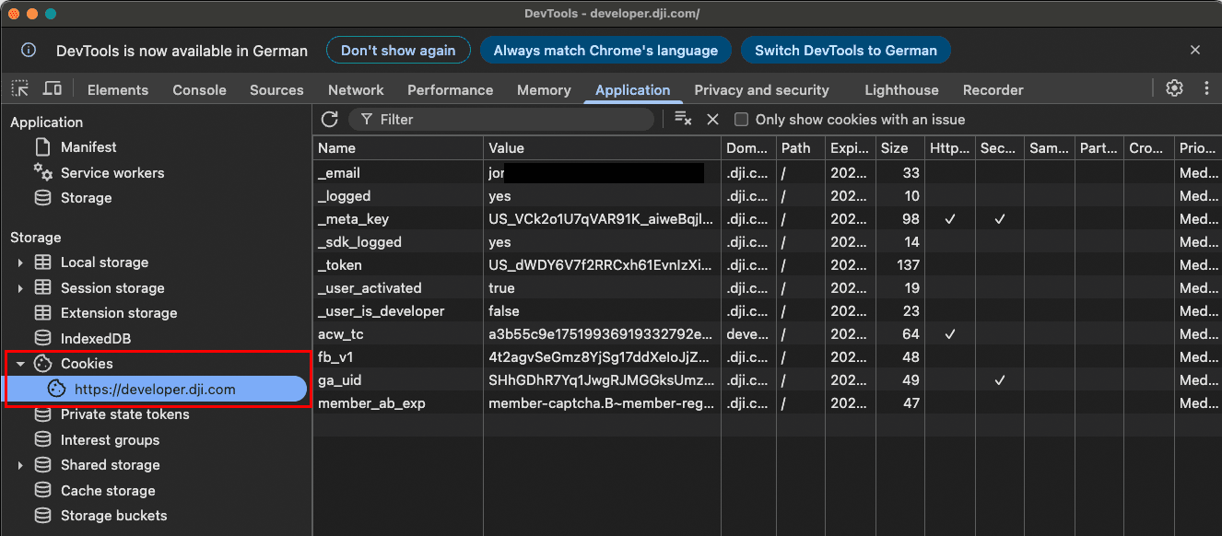The width and height of the screenshot is (1222, 536).
Task: Click Switch DevTools to German button
Action: [x=845, y=51]
